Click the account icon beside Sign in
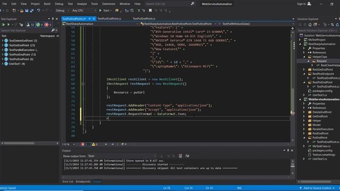This screenshot has height=191, width=340. pos(309,4)
